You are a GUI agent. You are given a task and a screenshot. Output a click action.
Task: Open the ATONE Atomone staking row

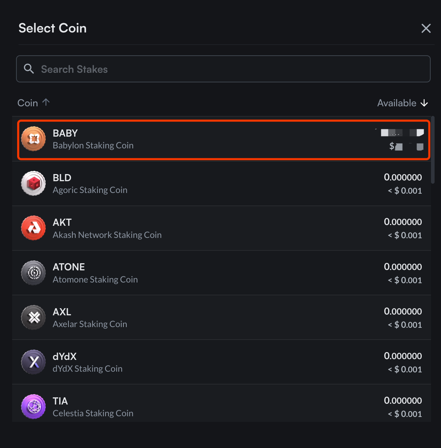point(178,273)
